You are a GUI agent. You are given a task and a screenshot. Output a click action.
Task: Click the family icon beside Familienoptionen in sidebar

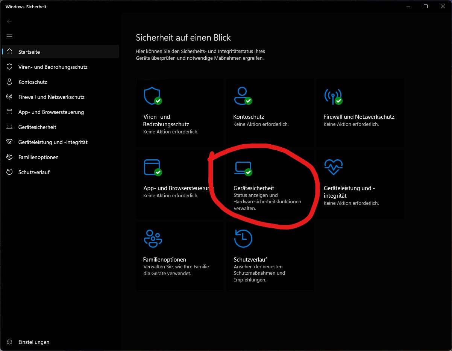[x=10, y=157]
